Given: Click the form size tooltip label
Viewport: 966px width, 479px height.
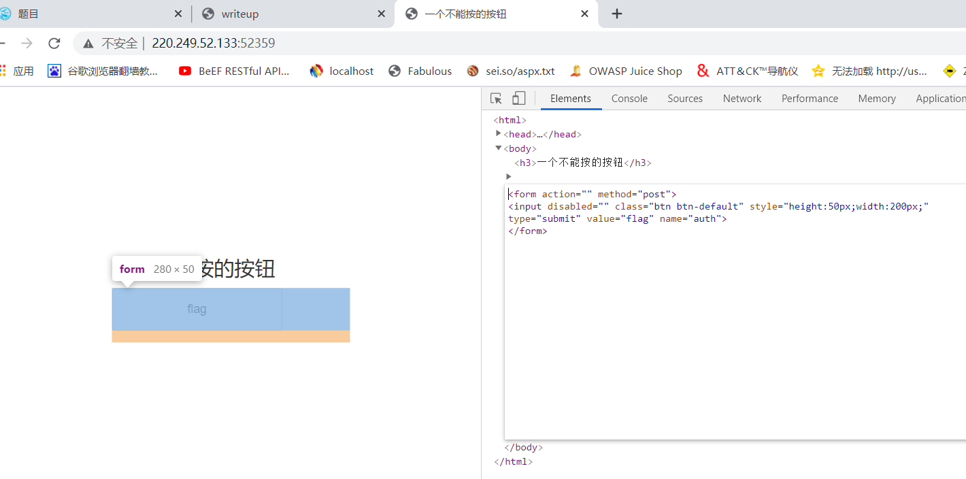Looking at the screenshot, I should pos(157,269).
